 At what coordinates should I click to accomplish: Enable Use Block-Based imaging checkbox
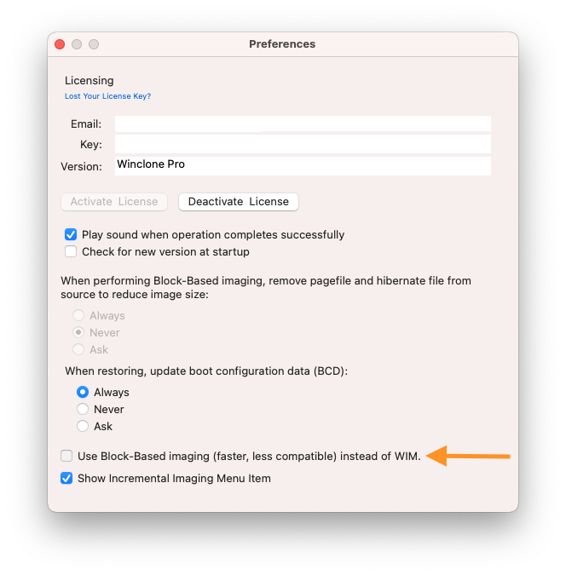(x=66, y=456)
